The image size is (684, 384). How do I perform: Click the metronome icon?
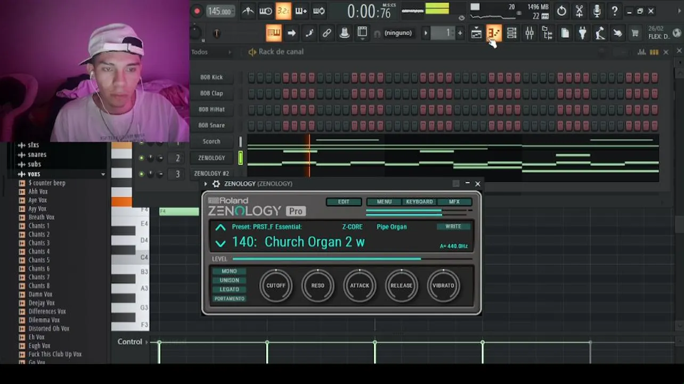click(x=248, y=11)
